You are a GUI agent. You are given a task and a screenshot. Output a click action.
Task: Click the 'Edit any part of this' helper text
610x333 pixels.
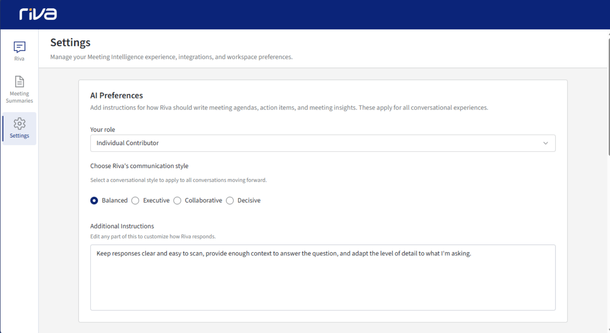[x=153, y=237]
